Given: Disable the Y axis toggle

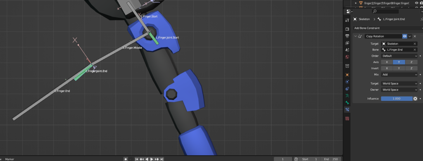Looking at the screenshot, I should [399, 62].
